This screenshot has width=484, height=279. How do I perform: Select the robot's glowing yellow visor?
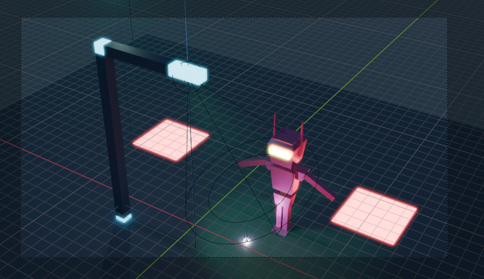tap(280, 152)
